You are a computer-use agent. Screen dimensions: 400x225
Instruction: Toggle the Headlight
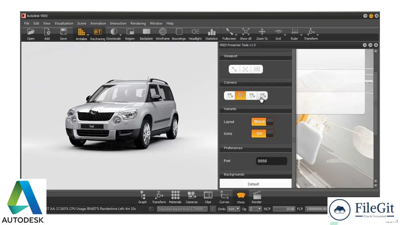click(x=195, y=34)
